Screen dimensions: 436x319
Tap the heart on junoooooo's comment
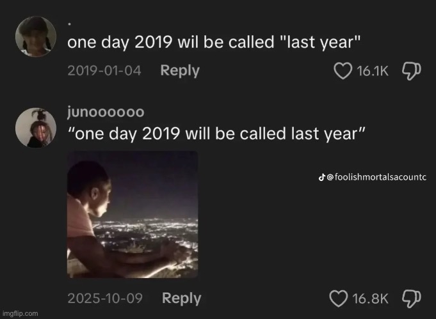pyautogui.click(x=338, y=298)
